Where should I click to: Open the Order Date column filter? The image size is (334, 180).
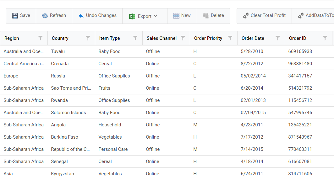point(277,38)
